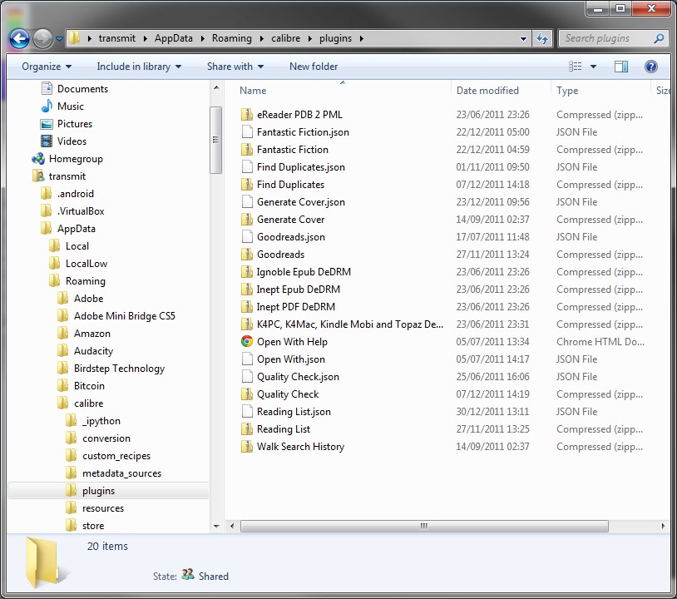Select the 'Roaming' breadcrumb segment

pyautogui.click(x=231, y=38)
